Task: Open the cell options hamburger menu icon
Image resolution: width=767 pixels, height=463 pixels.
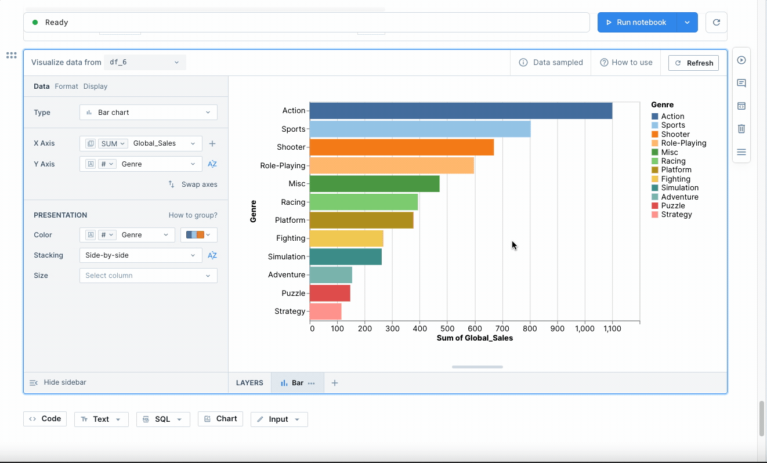Action: (x=741, y=152)
